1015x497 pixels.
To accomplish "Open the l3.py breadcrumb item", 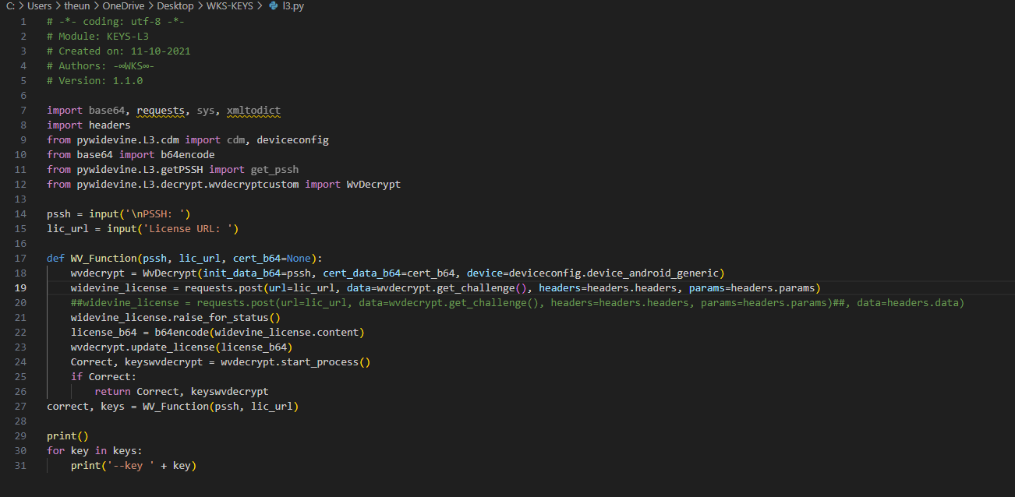I will [293, 6].
